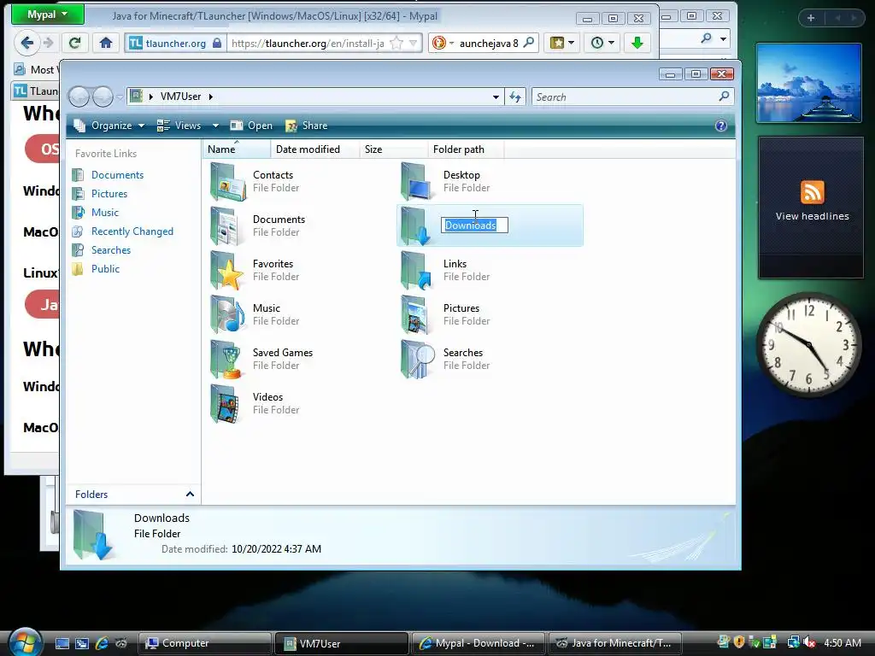Click the muted volume tray icon
Screen dimensions: 875x656
(808, 643)
